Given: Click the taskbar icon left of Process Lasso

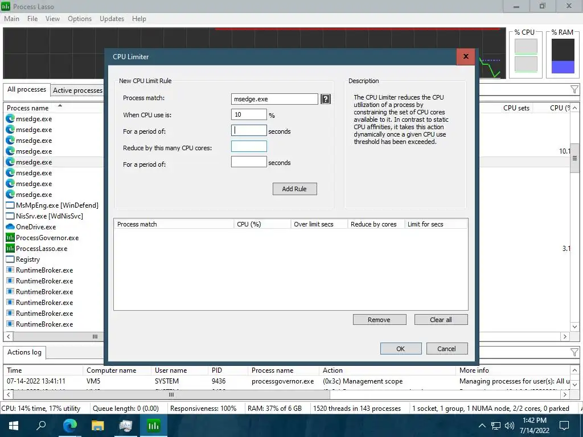Looking at the screenshot, I should pyautogui.click(x=126, y=426).
